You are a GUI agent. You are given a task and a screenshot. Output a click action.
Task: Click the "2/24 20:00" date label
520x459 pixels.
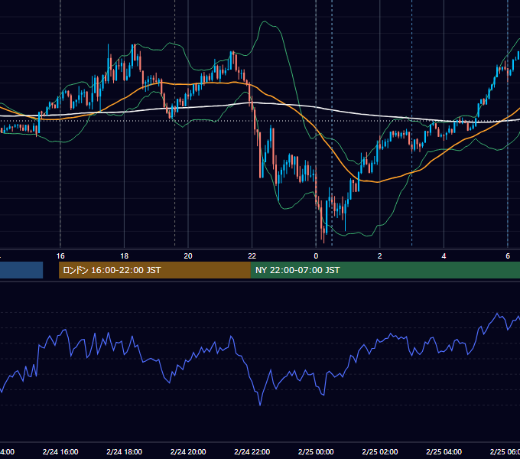point(188,451)
